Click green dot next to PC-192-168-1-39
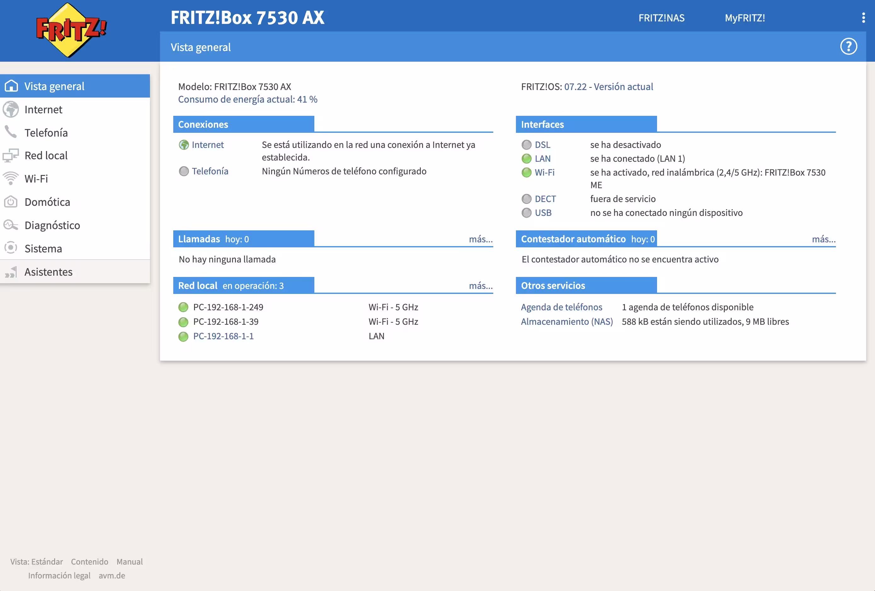The width and height of the screenshot is (875, 591). 183,322
